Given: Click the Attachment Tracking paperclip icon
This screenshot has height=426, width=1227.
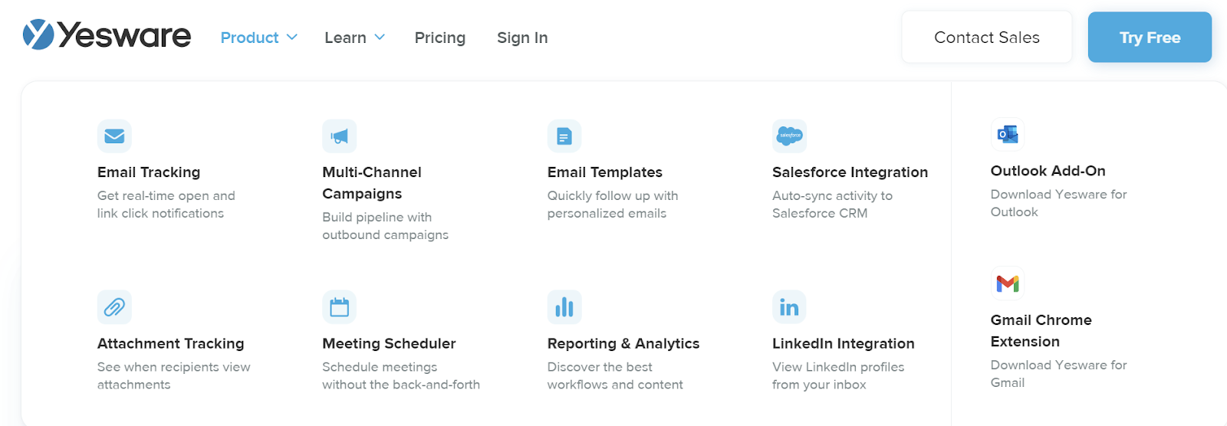Looking at the screenshot, I should click(x=114, y=307).
